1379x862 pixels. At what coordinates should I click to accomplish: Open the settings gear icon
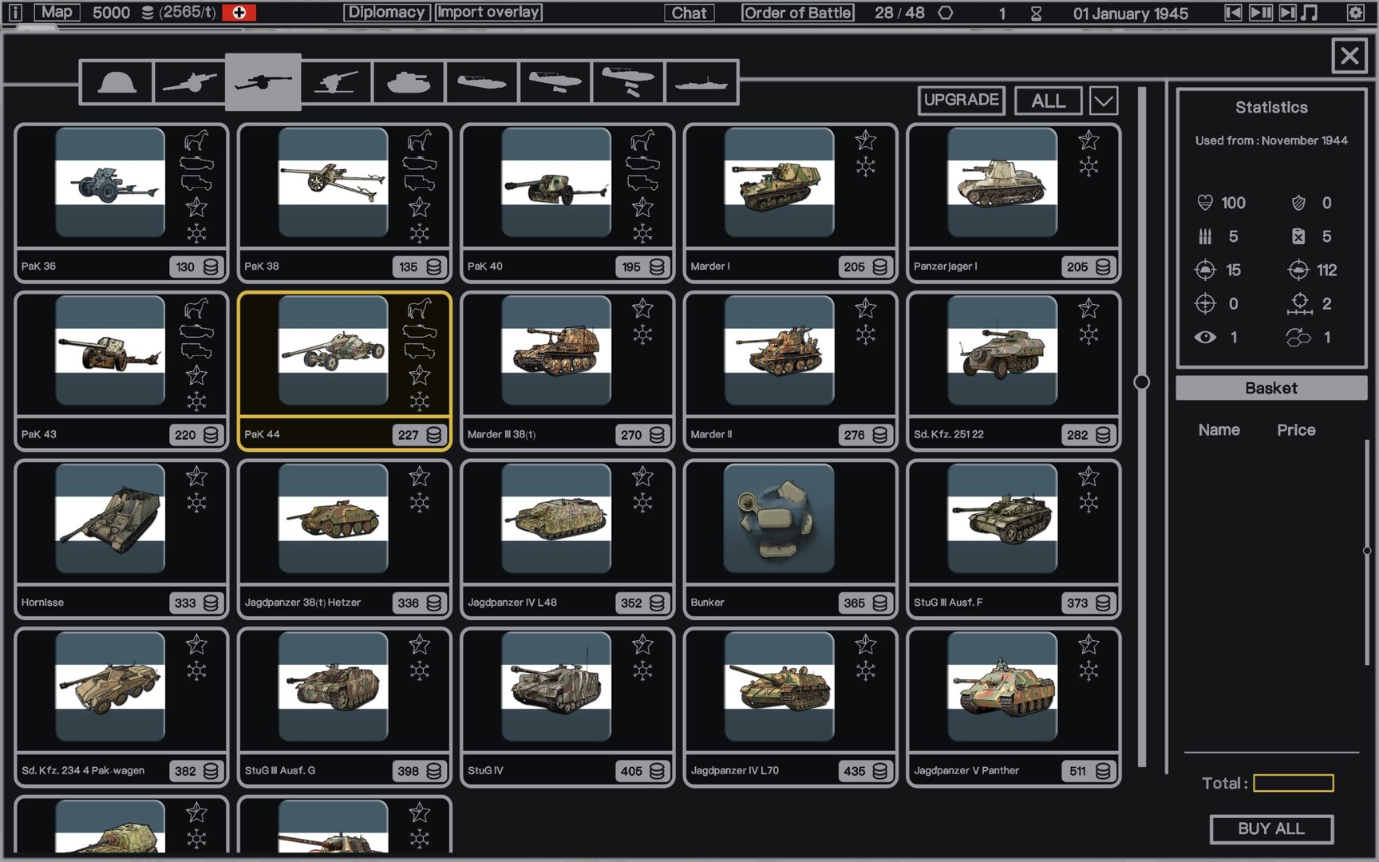[x=1355, y=13]
